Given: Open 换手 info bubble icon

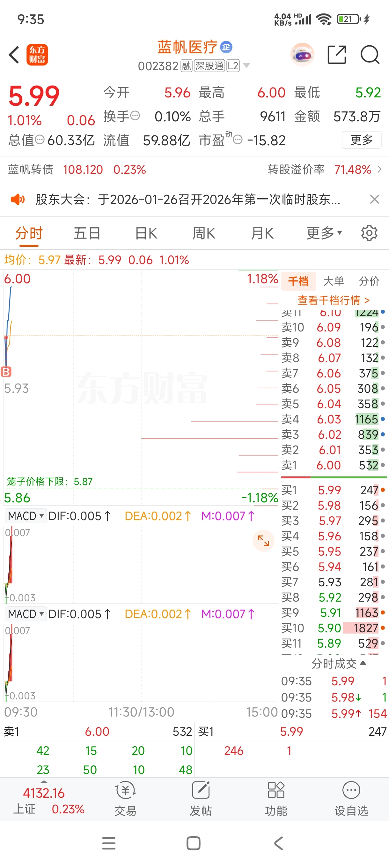Looking at the screenshot, I should 135,116.
